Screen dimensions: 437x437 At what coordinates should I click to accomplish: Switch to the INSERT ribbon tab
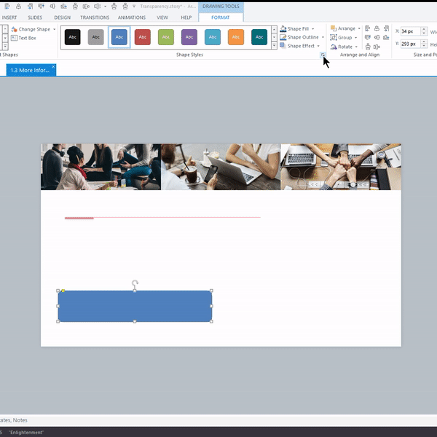pyautogui.click(x=9, y=17)
